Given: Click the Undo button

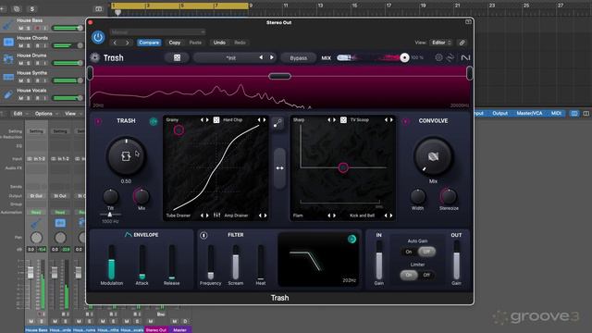Looking at the screenshot, I should pyautogui.click(x=219, y=43).
